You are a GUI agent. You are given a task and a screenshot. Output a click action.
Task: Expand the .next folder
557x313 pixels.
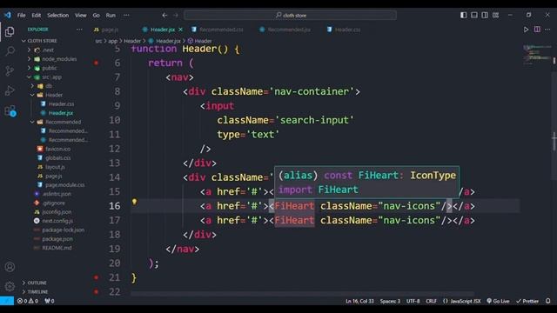pos(29,50)
